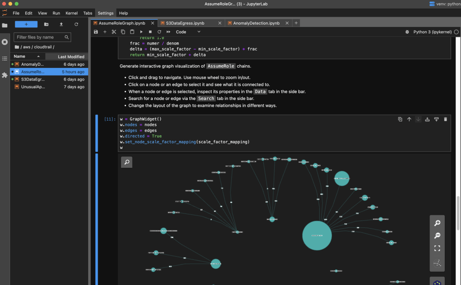Add a new tab with the plus button
The height and width of the screenshot is (285, 461).
[x=296, y=23]
